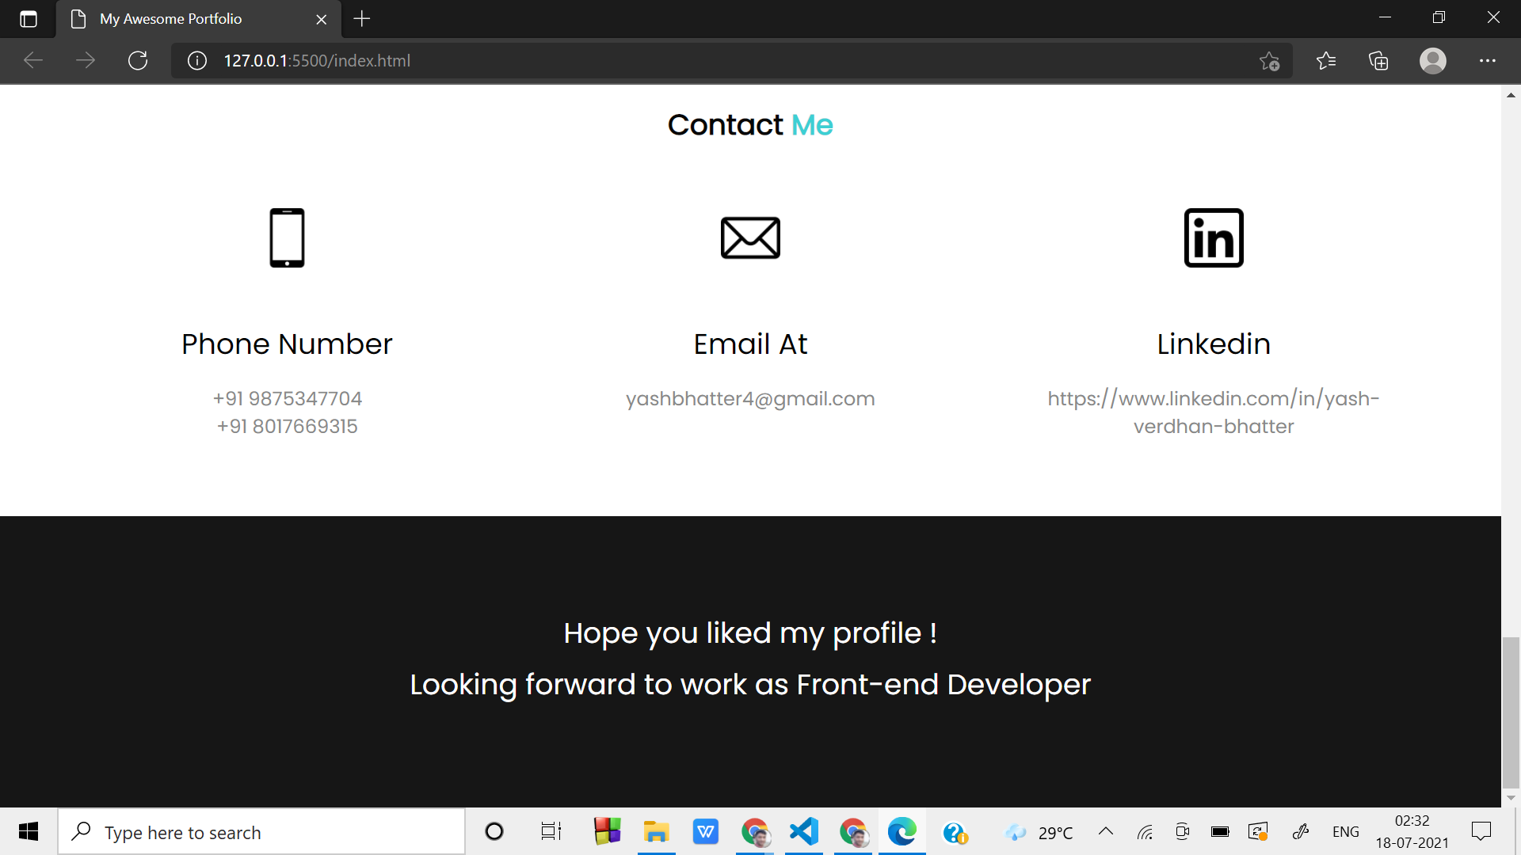Add this page to favorites
Viewport: 1521px width, 855px height.
click(1269, 61)
